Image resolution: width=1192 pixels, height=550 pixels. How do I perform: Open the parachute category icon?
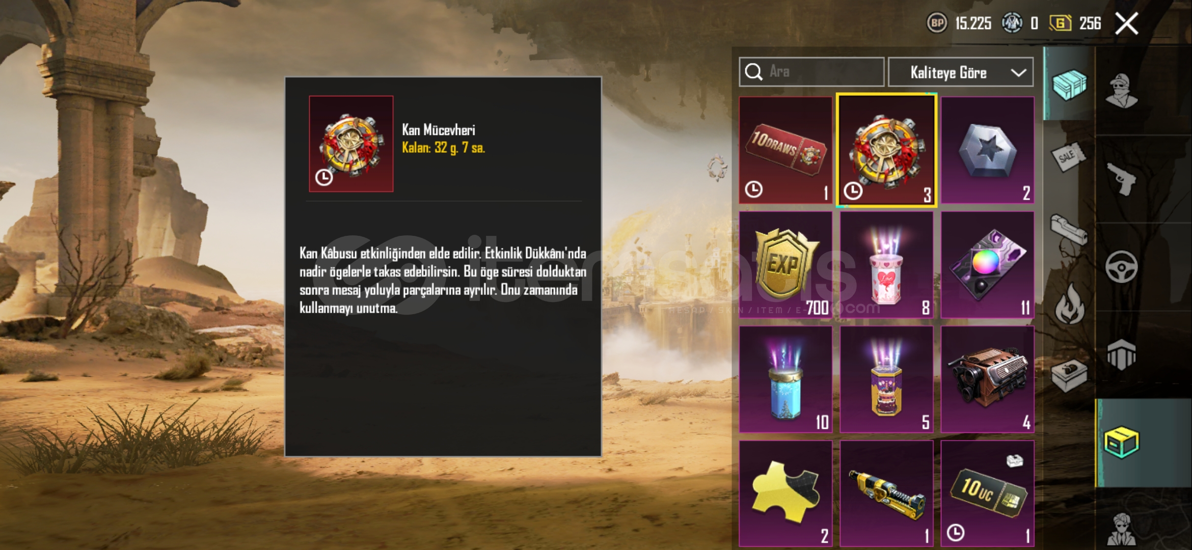coord(1121,354)
